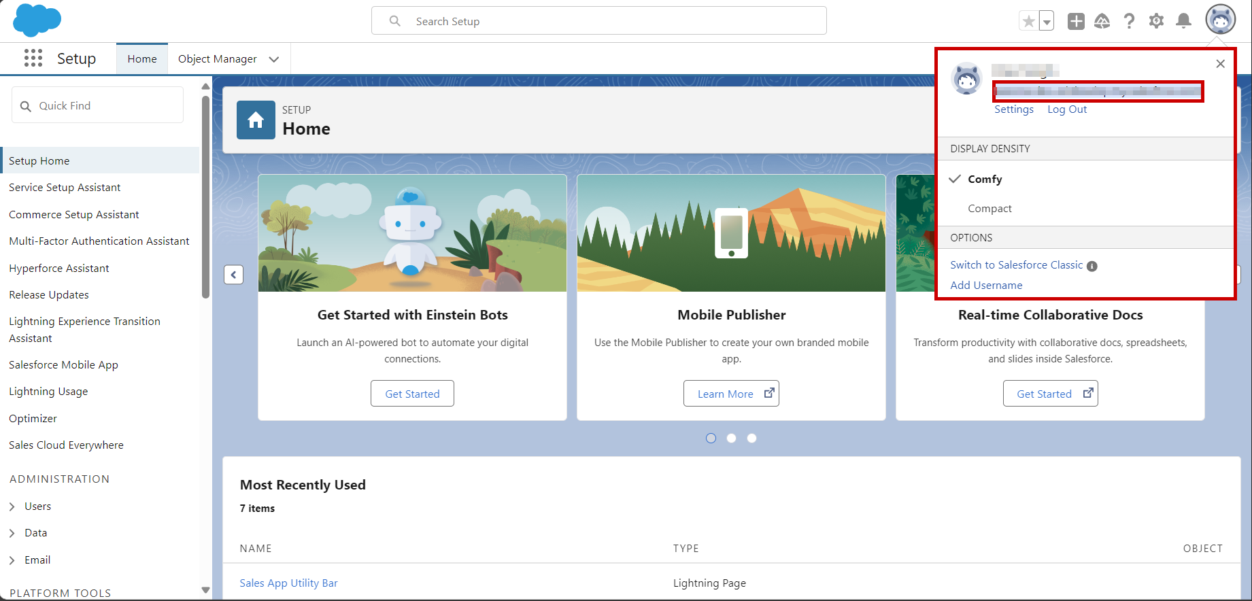Image resolution: width=1252 pixels, height=601 pixels.
Task: Open the Object Manager tab
Action: pos(218,59)
